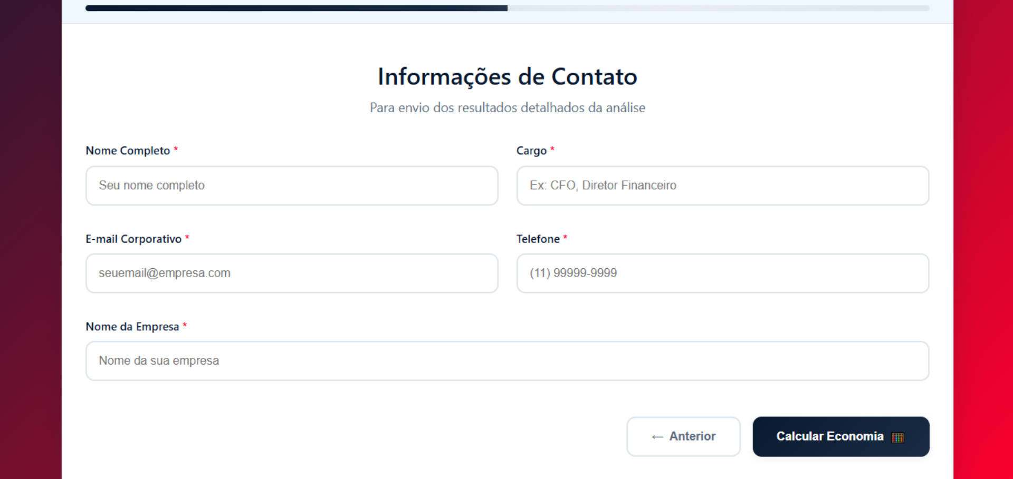This screenshot has height=479, width=1013.
Task: Click the Cargo field label
Action: pos(531,151)
